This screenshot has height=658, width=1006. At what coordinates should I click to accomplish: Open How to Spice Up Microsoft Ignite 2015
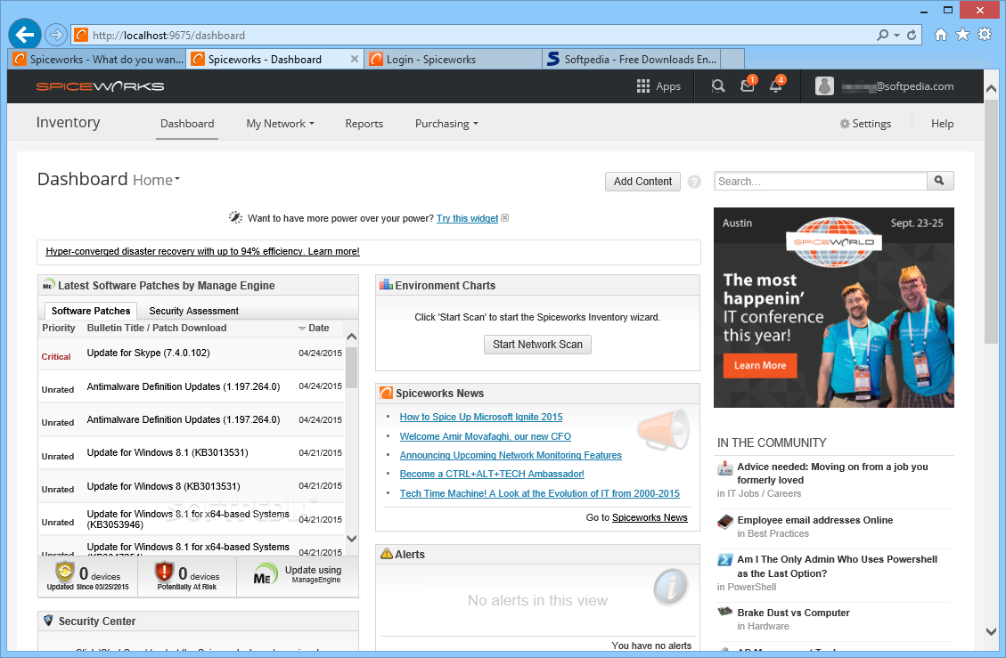[481, 417]
